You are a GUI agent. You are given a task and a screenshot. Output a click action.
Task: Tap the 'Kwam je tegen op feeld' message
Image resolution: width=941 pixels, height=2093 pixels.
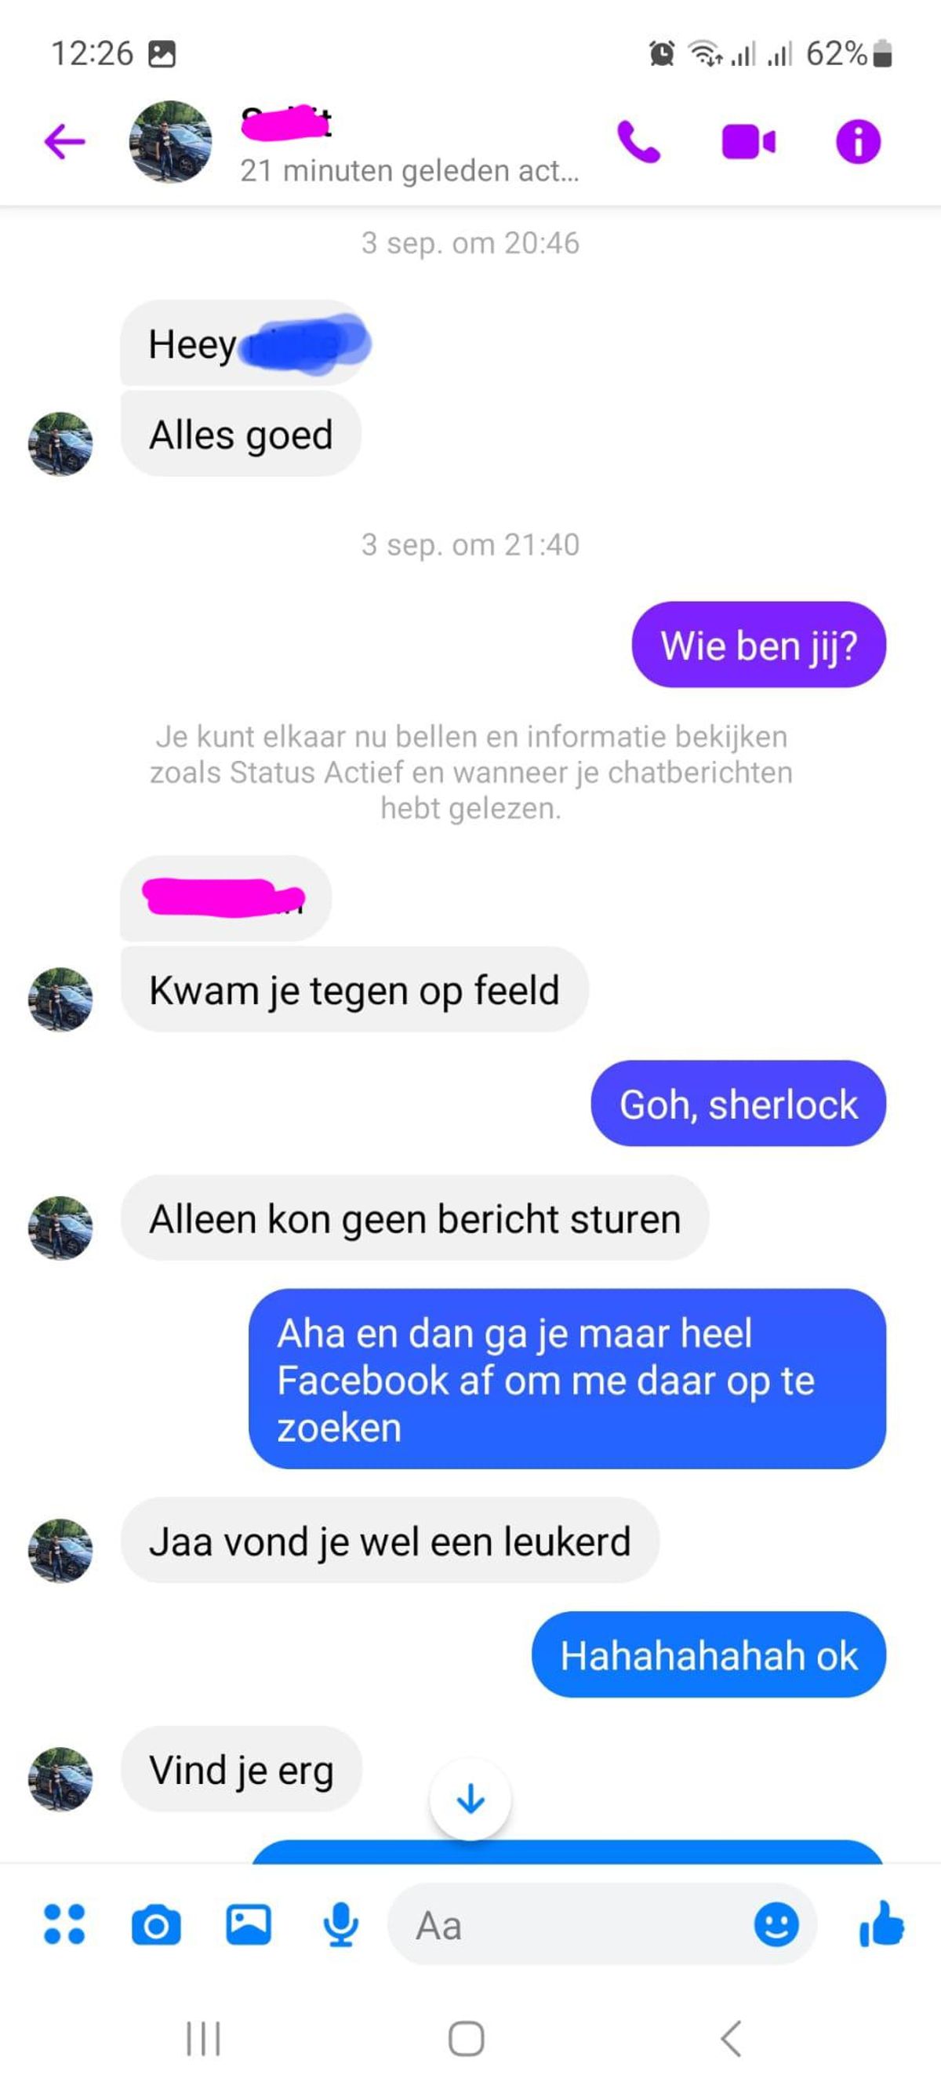354,990
